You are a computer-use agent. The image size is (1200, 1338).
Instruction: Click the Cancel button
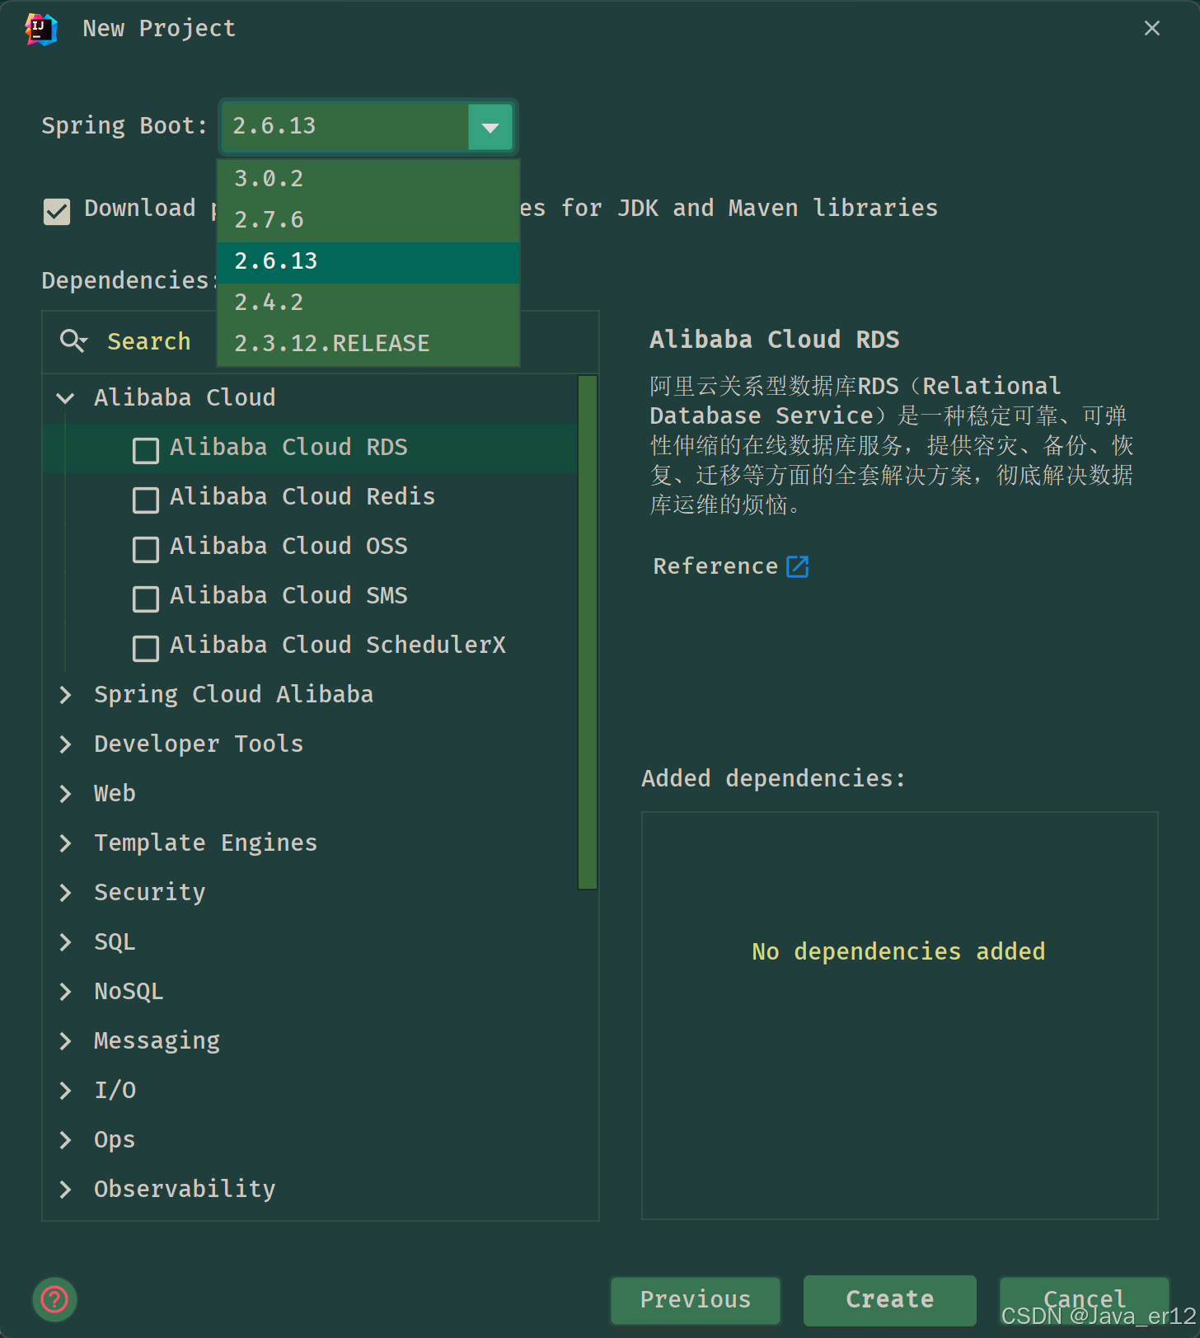[x=1085, y=1300]
